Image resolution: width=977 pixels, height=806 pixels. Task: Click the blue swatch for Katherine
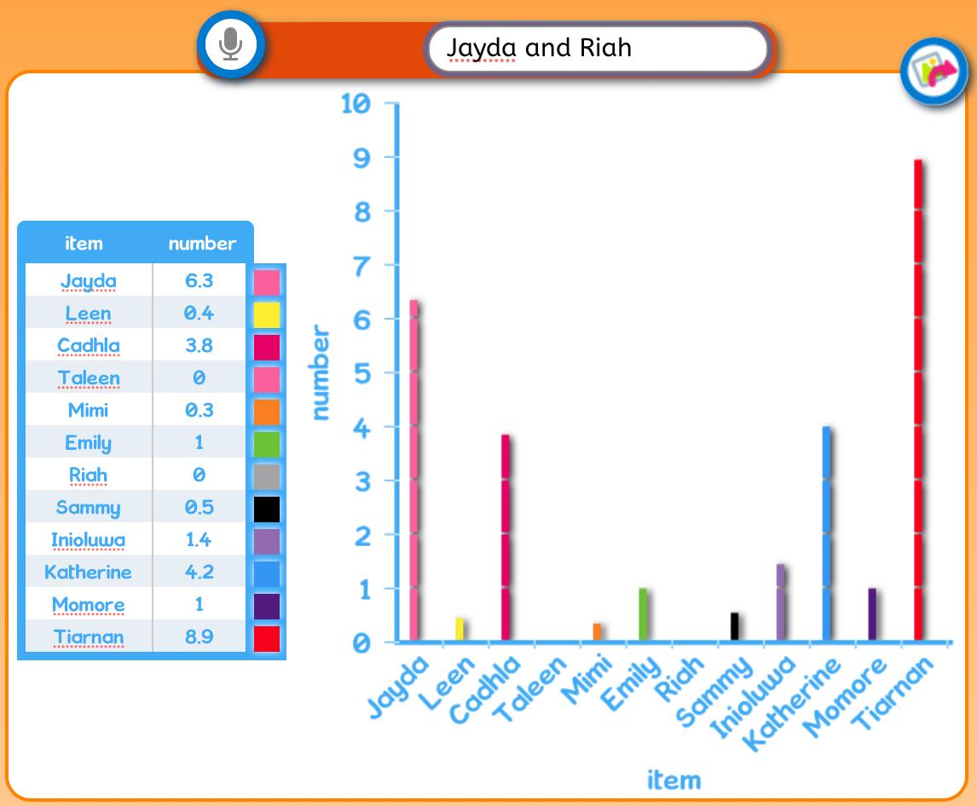[x=267, y=573]
